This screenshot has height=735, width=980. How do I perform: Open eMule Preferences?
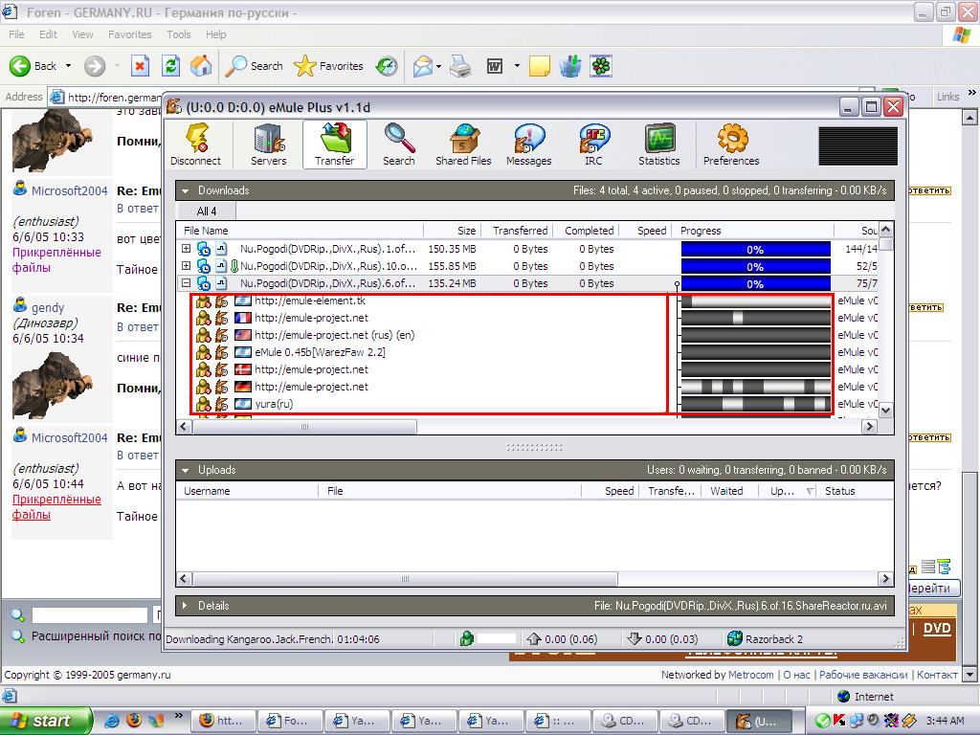coord(731,145)
